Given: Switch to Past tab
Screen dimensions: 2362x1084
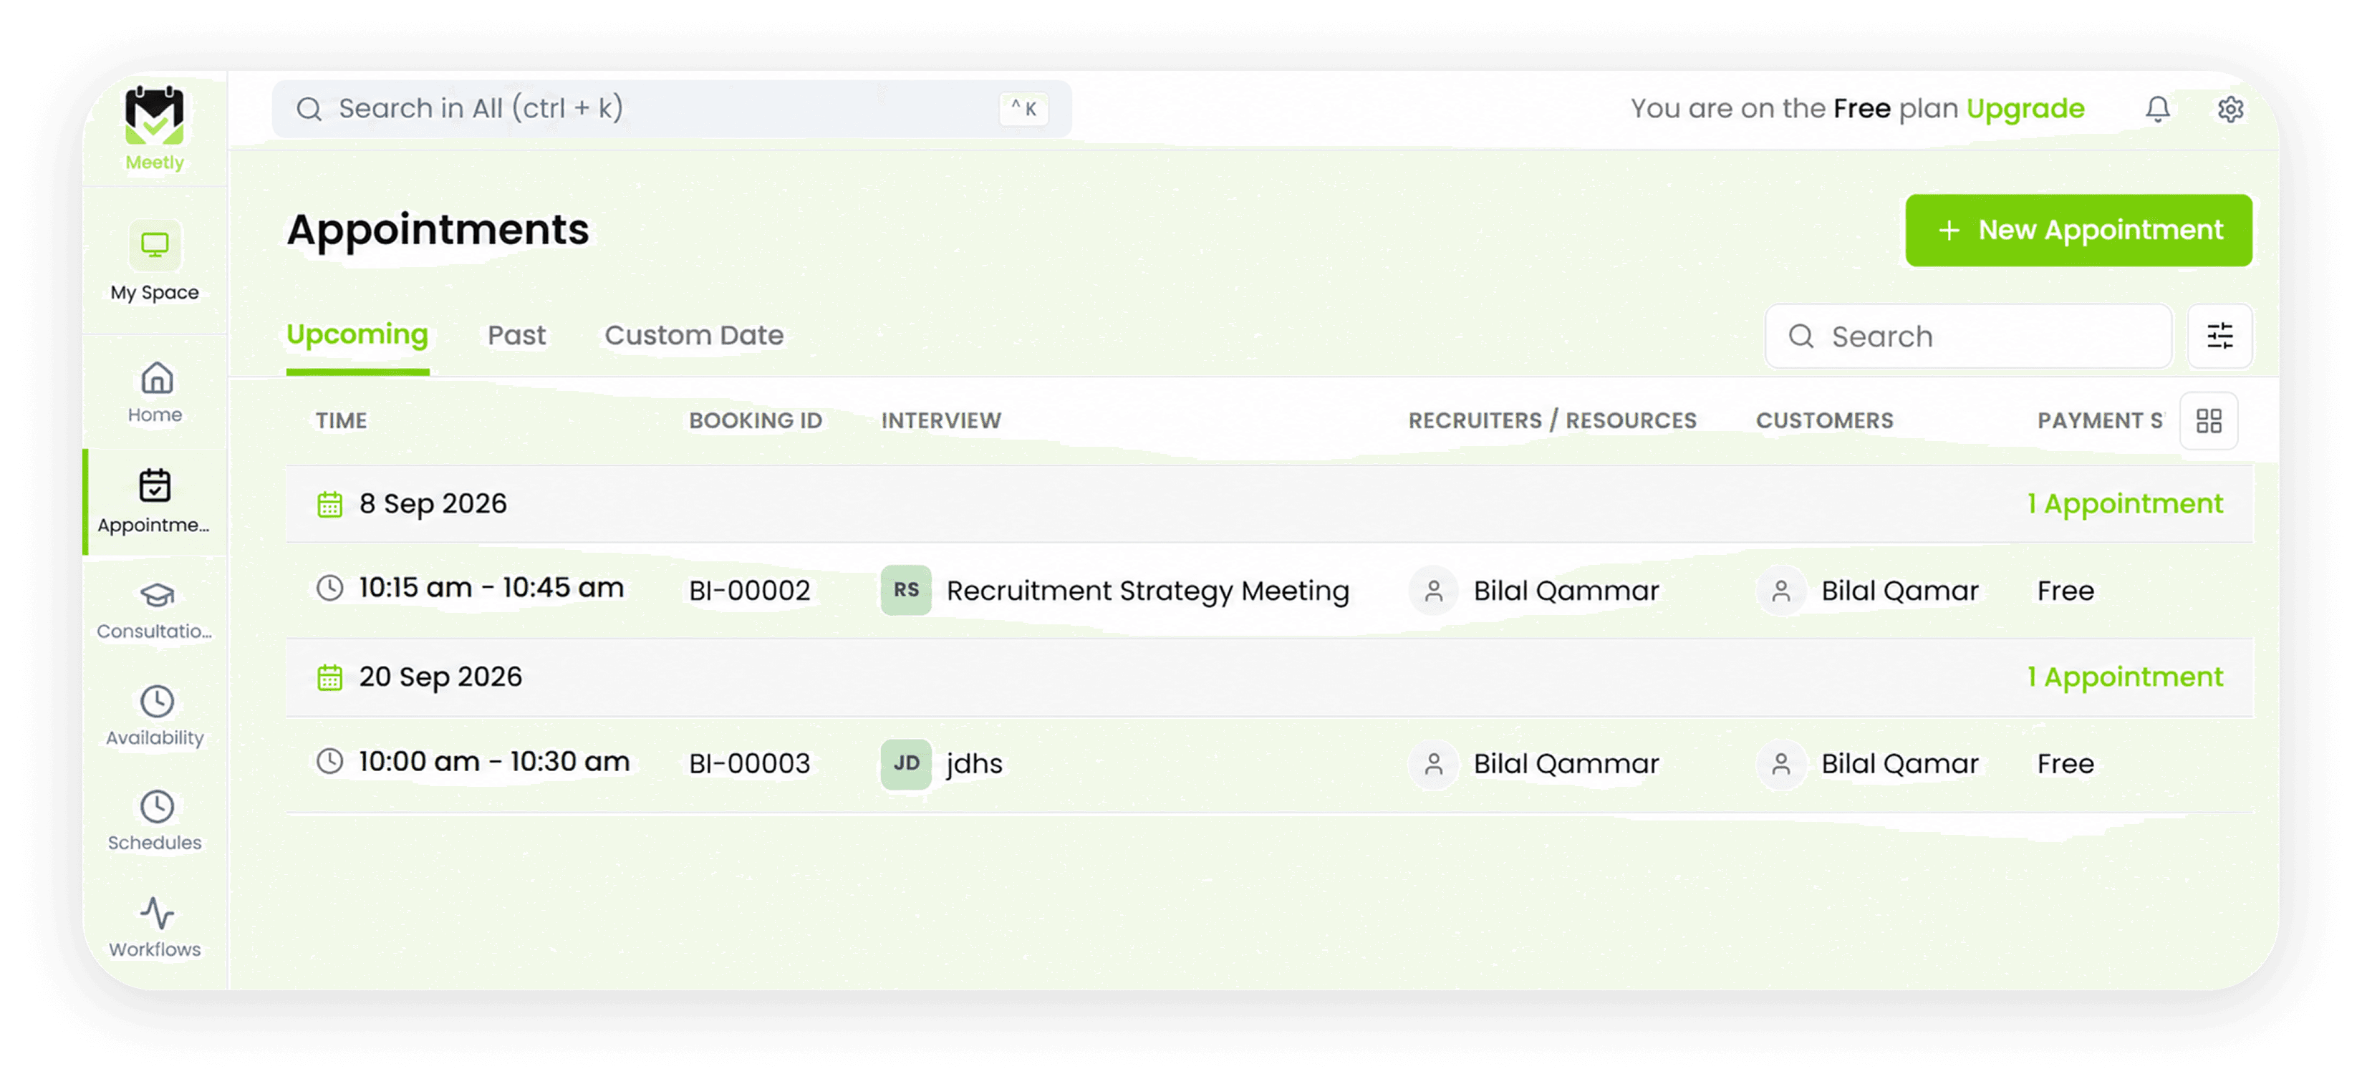Looking at the screenshot, I should point(516,335).
